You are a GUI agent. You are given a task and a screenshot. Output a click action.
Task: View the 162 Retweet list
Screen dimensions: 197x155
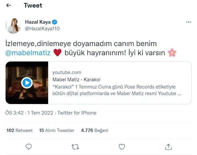point(19,130)
